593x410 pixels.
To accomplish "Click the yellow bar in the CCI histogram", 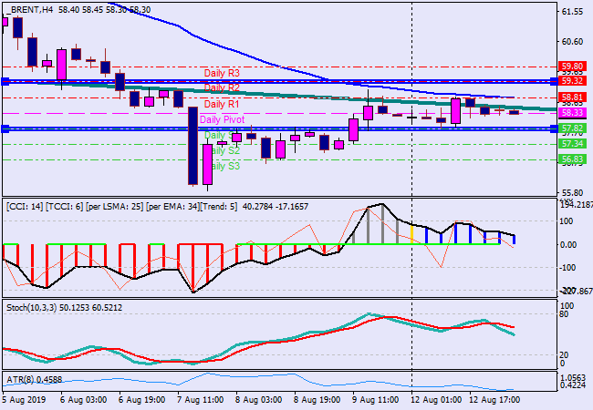I will (x=412, y=233).
